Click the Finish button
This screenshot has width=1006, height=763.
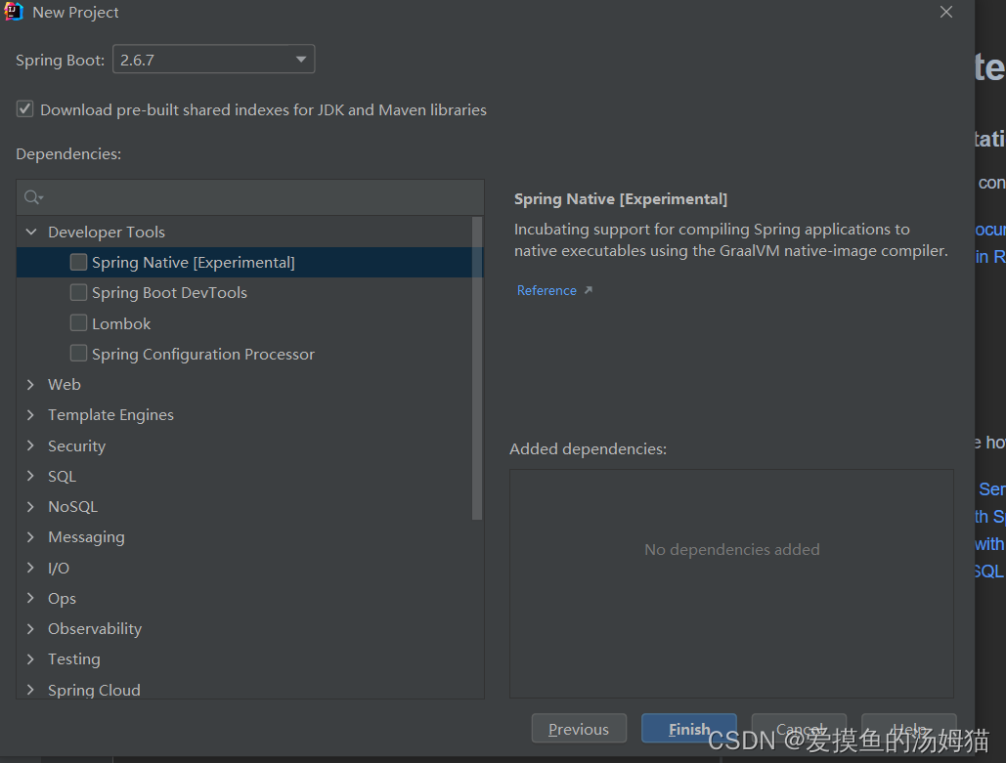pos(688,729)
